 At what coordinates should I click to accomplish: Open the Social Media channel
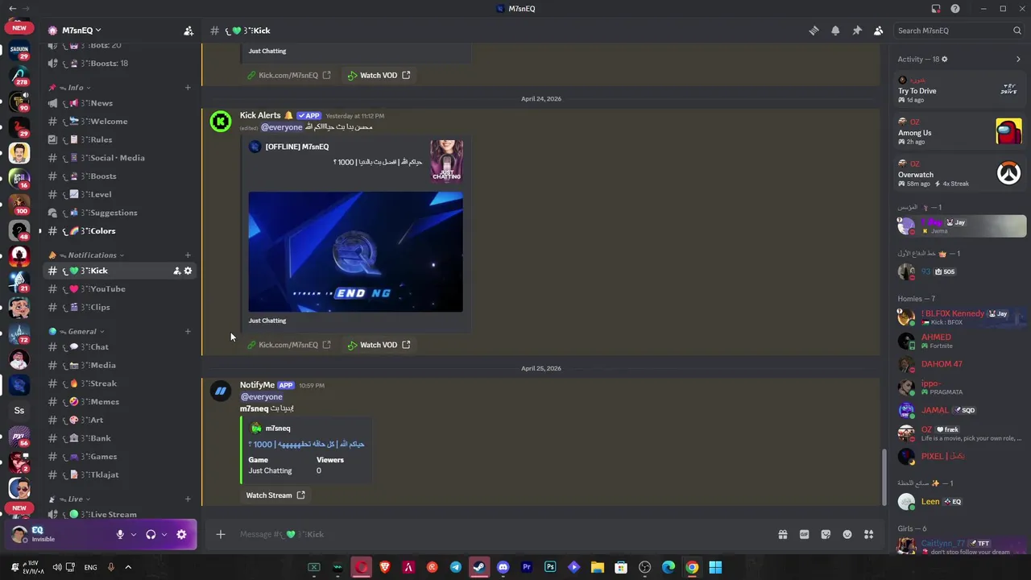coord(121,158)
